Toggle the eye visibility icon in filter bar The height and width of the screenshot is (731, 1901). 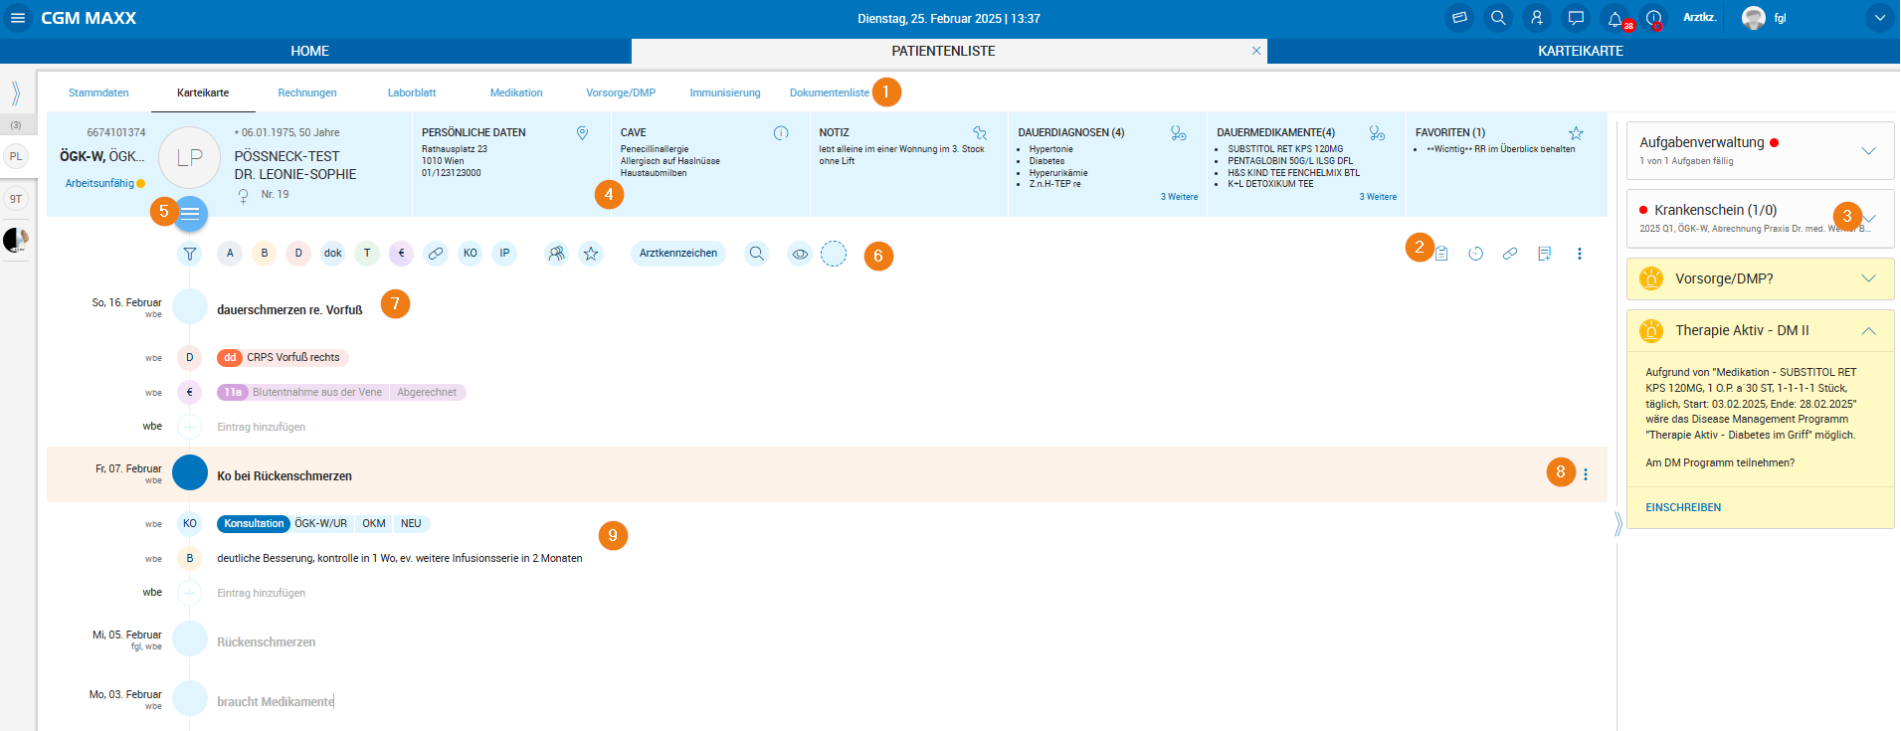(x=800, y=254)
